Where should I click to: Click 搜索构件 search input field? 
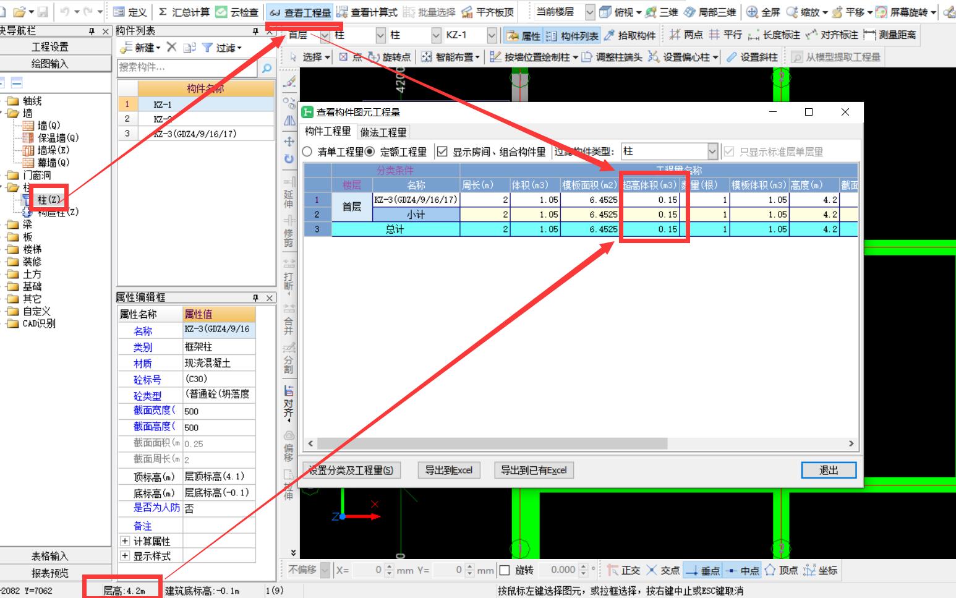click(x=187, y=68)
